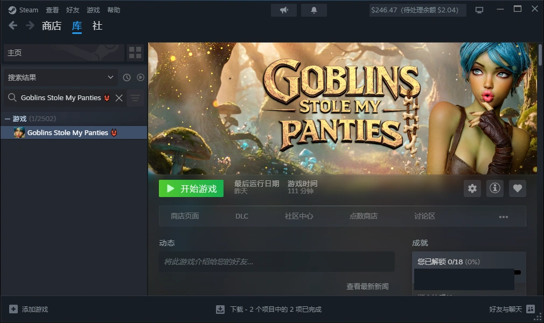Click the green 开始游戏 play button
The image size is (544, 323).
tap(191, 188)
